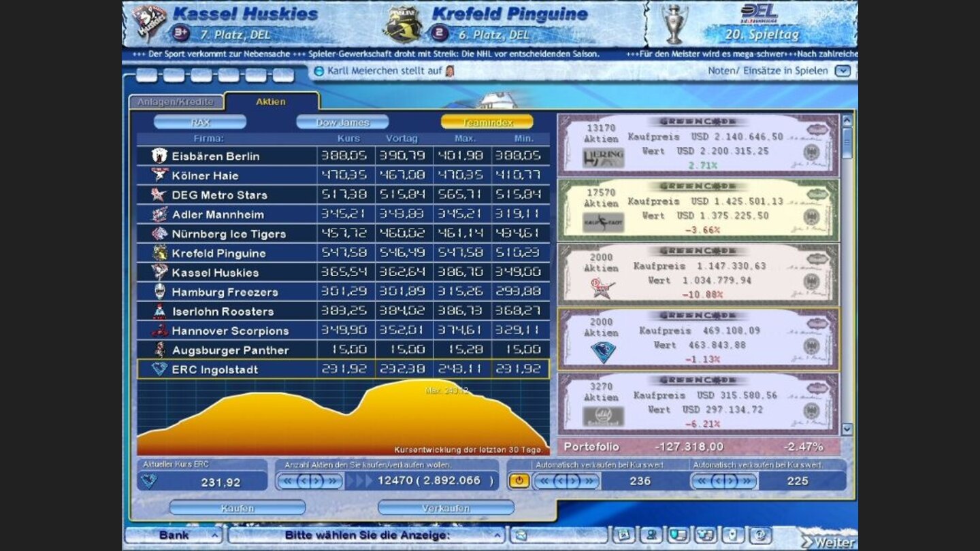Click the round 3+ badge under Kassel Huskies
Screen dimensions: 980x551
181,33
